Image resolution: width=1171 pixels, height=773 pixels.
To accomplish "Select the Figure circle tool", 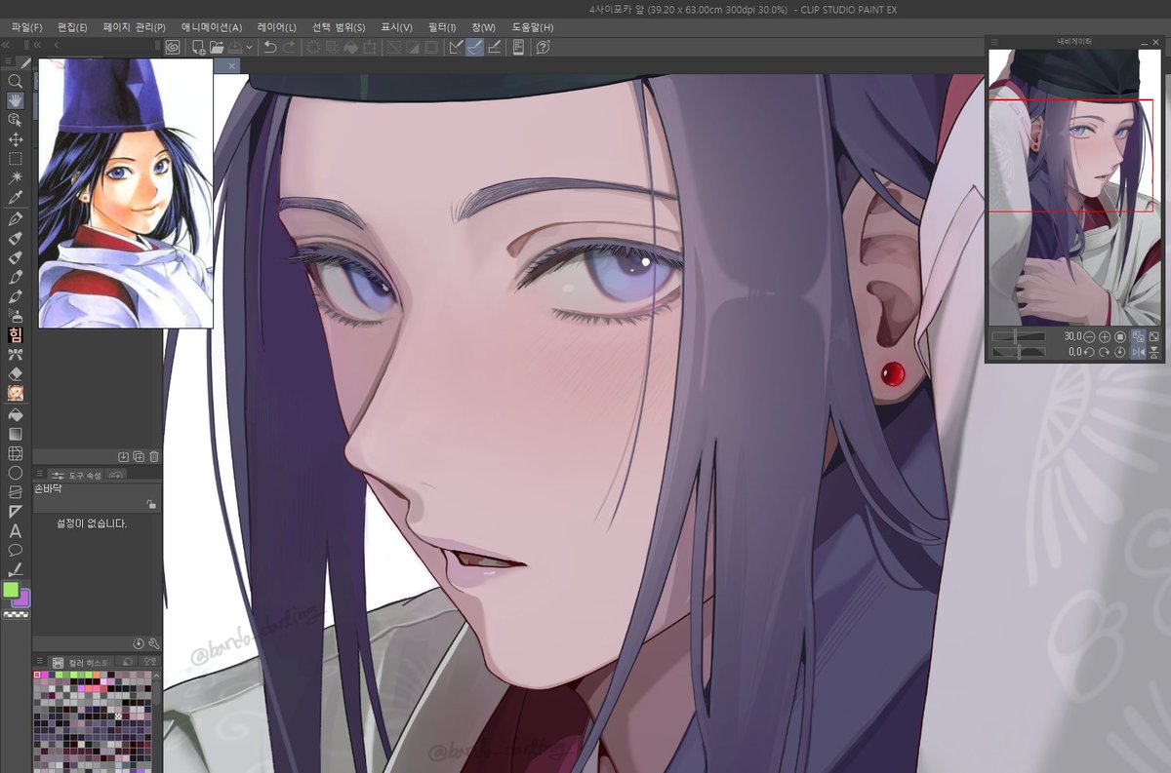I will point(16,473).
